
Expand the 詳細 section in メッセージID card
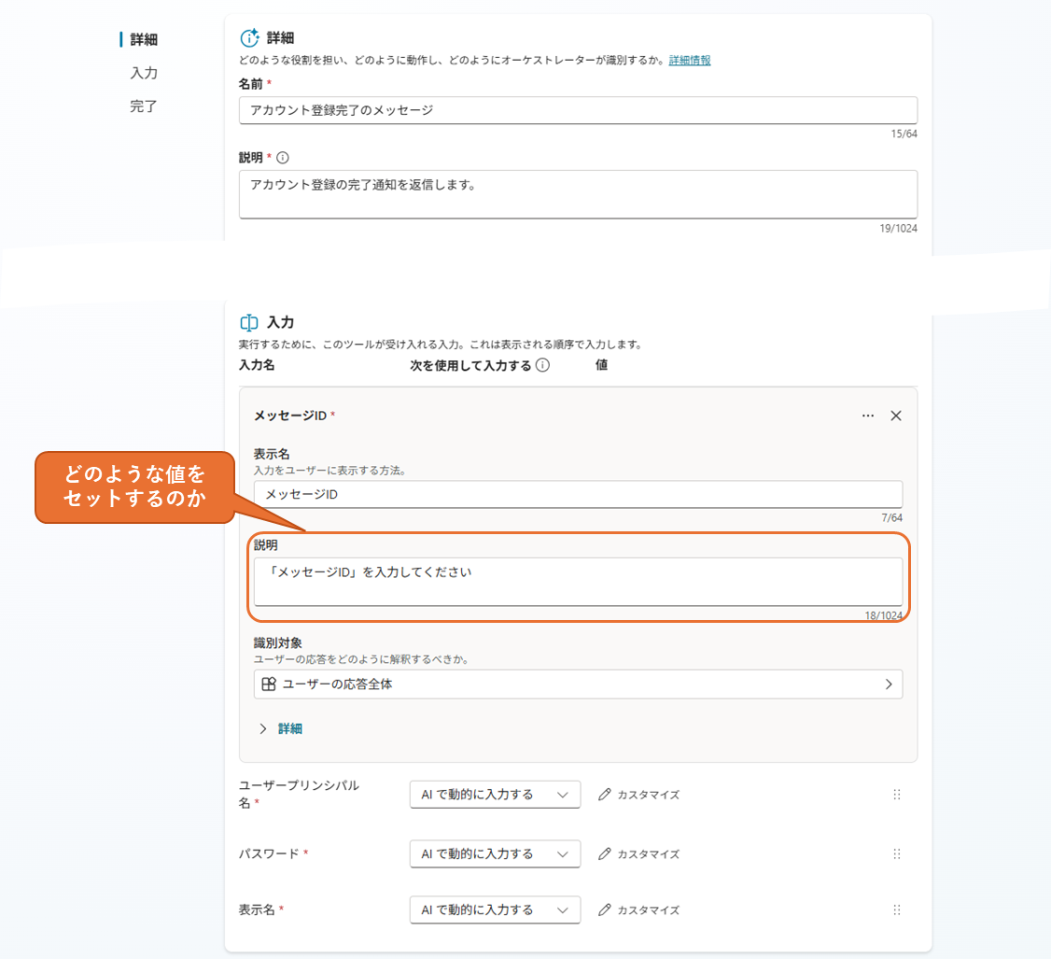[x=282, y=729]
